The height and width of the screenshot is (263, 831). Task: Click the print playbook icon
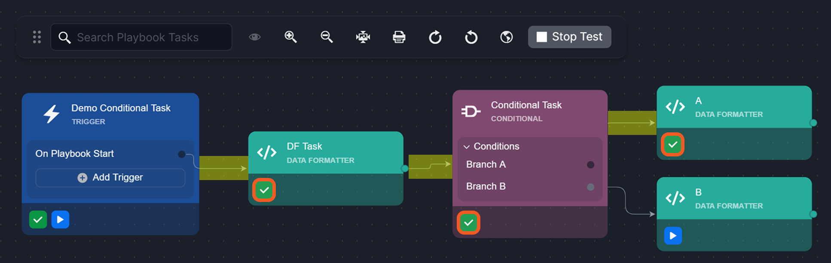[x=399, y=37]
